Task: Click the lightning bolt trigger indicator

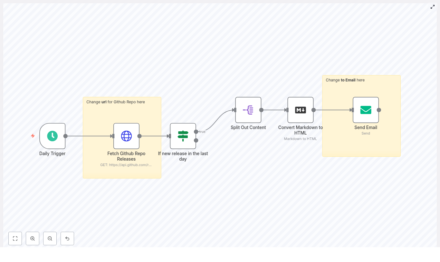Action: tap(33, 136)
